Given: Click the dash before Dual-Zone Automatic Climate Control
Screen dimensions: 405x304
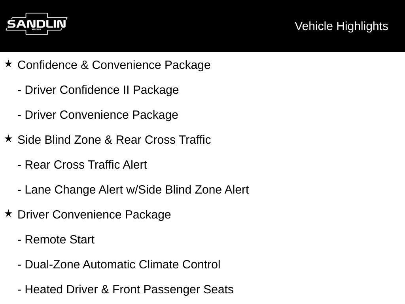Looking at the screenshot, I should [19, 265].
